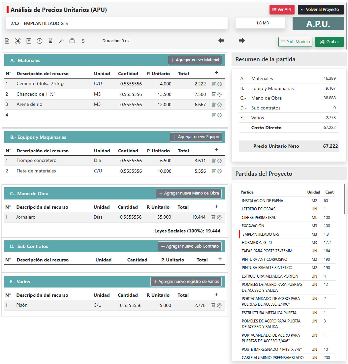Delete the Cemento (Bolsa 25 kg) row
Screen dimensions: 348x364
[x=213, y=84]
